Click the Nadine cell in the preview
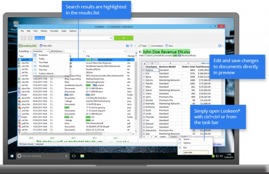The image size is (269, 174). (x=152, y=70)
